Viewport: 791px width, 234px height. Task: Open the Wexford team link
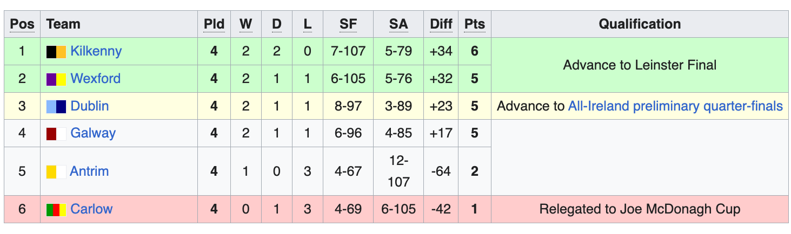(95, 79)
